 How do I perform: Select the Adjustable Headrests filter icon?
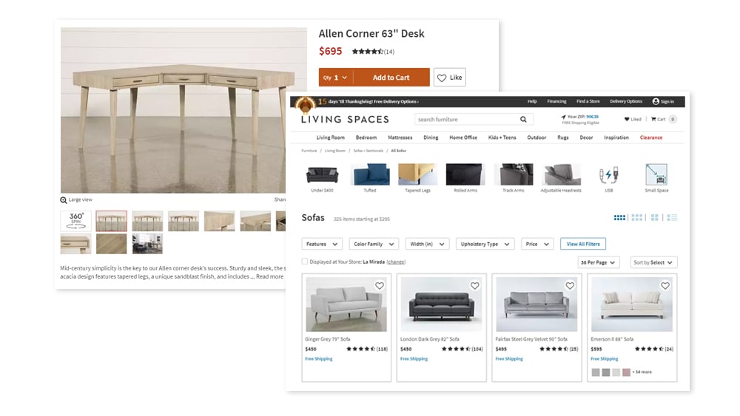pos(561,175)
